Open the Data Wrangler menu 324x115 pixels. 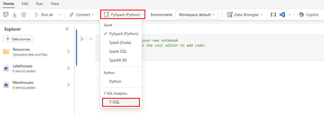pyautogui.click(x=245, y=15)
